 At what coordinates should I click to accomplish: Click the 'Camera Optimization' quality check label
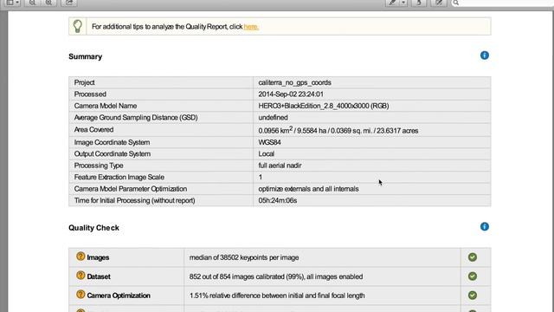point(119,296)
